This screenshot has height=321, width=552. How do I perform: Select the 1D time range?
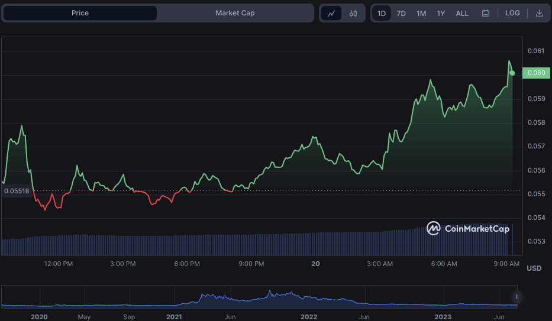382,14
